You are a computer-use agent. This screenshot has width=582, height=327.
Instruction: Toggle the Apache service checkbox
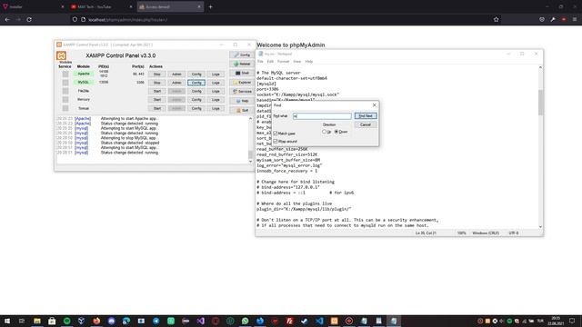tap(65, 74)
